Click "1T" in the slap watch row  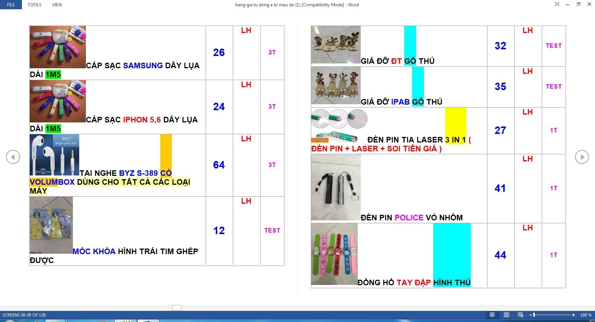554,255
